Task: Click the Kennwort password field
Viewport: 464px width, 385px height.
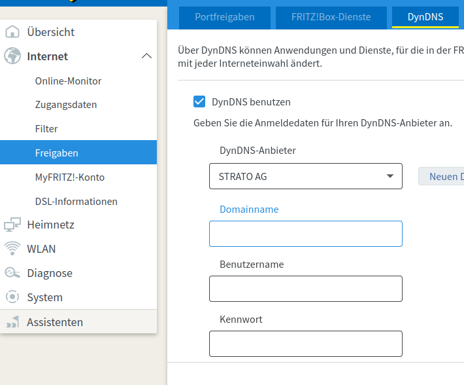Action: point(305,344)
